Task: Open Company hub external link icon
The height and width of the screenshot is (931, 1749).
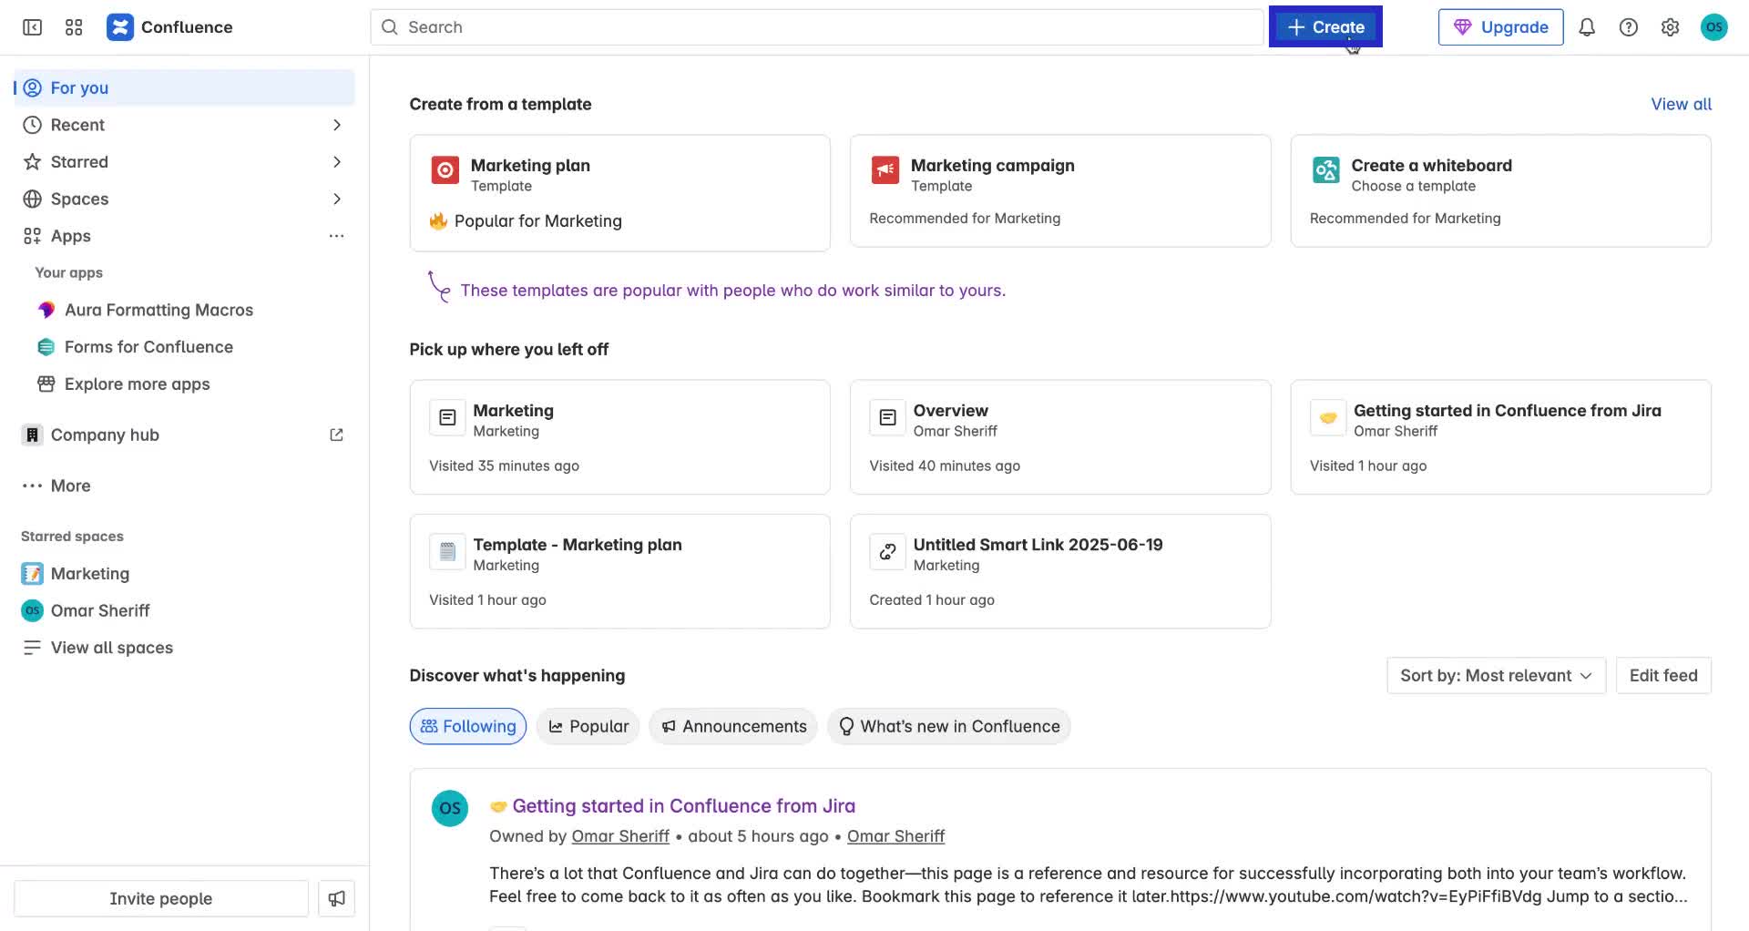Action: coord(336,435)
